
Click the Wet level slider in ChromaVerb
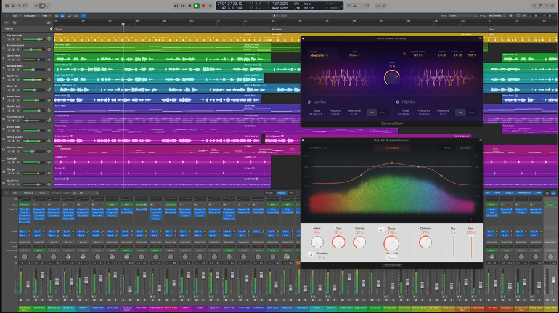tap(471, 245)
